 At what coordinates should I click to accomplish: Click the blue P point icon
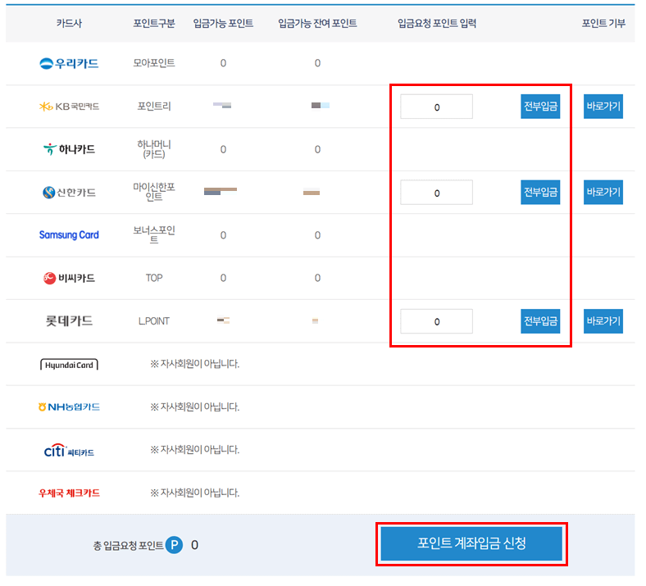[x=174, y=545]
